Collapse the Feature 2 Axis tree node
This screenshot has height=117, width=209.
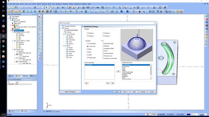[13, 49]
